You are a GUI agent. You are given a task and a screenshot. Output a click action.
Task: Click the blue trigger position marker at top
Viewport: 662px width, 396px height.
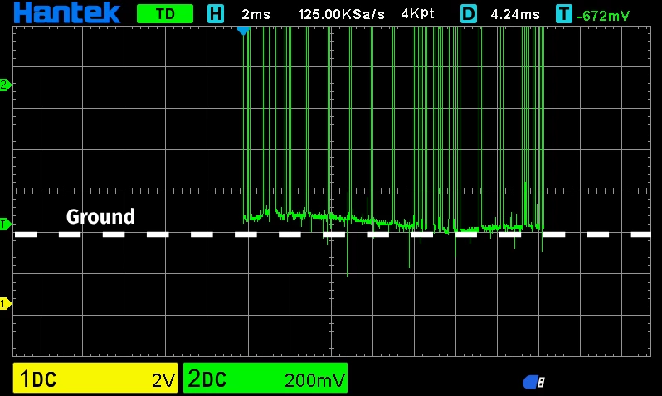(243, 31)
